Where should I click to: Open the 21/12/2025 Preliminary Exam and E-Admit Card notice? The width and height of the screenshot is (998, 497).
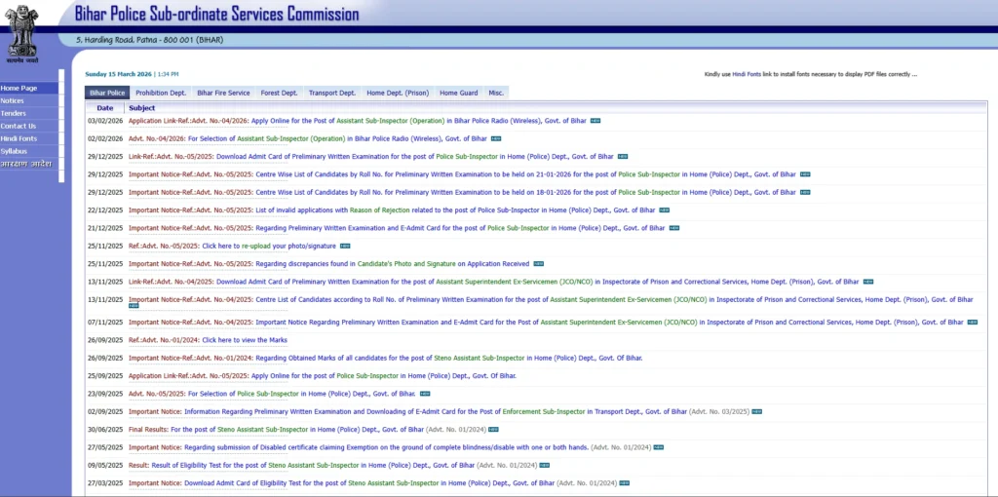click(x=397, y=228)
